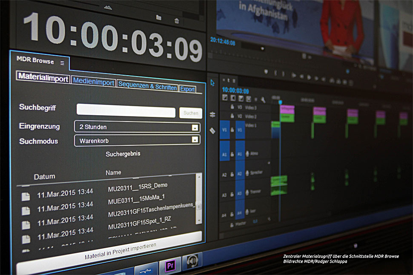This screenshot has width=413, height=275.
Task: Open the Sequenzen & Schriften tab
Action: point(147,86)
